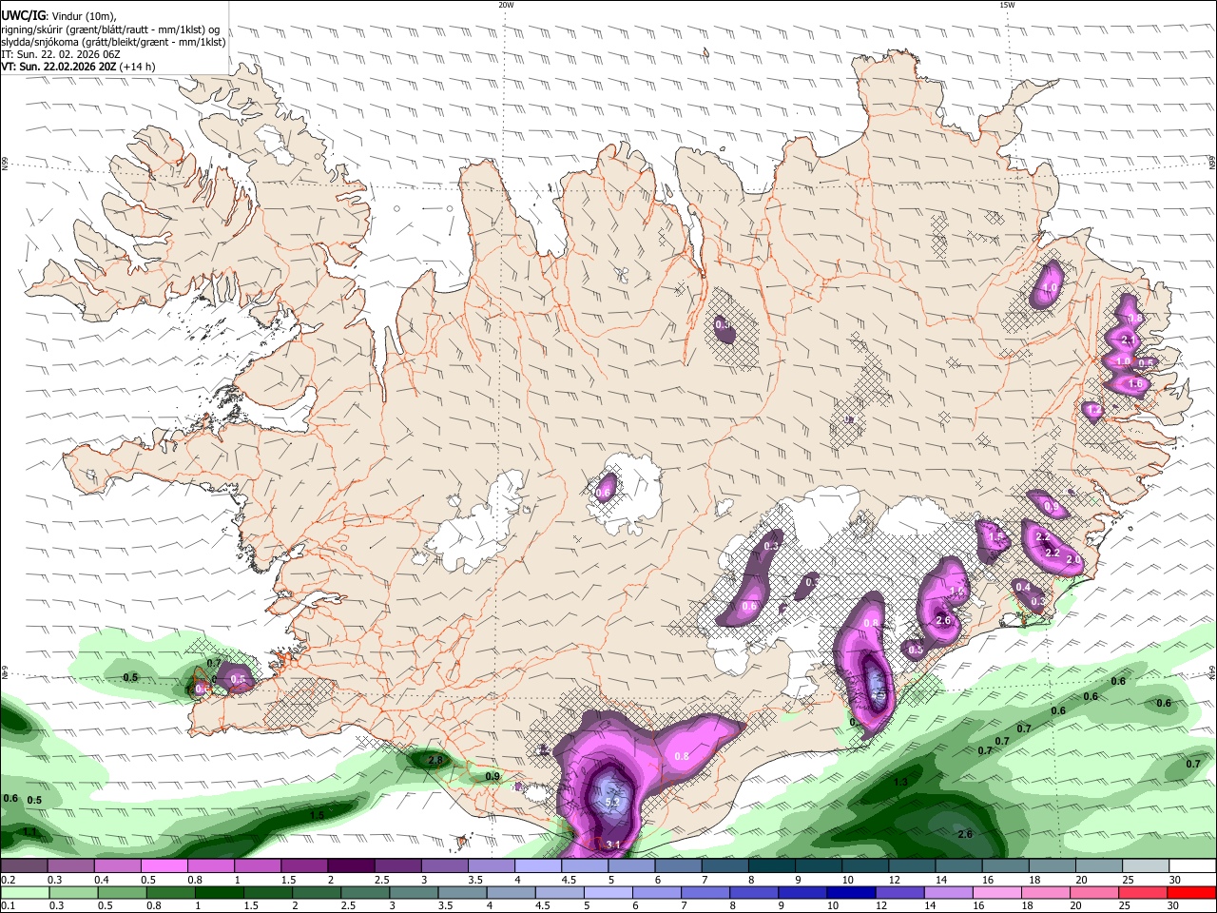Click the 1.3 rain value offshore south
The image size is (1217, 913).
pyautogui.click(x=900, y=782)
